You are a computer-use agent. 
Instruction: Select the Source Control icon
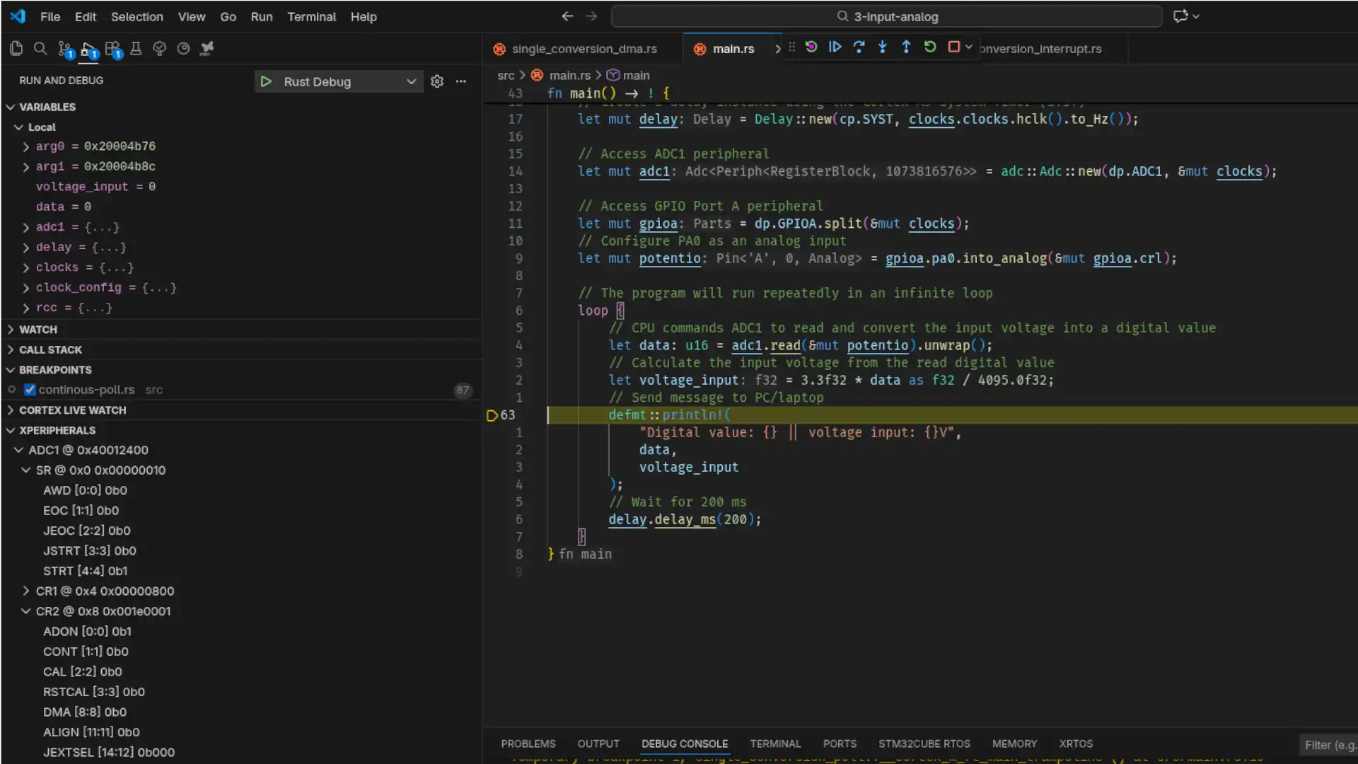[x=64, y=48]
